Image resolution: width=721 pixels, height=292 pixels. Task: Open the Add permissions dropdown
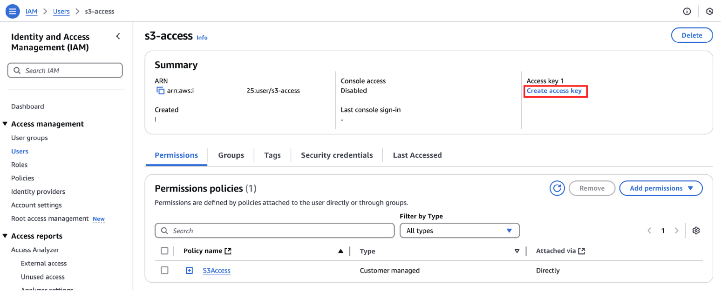[660, 188]
